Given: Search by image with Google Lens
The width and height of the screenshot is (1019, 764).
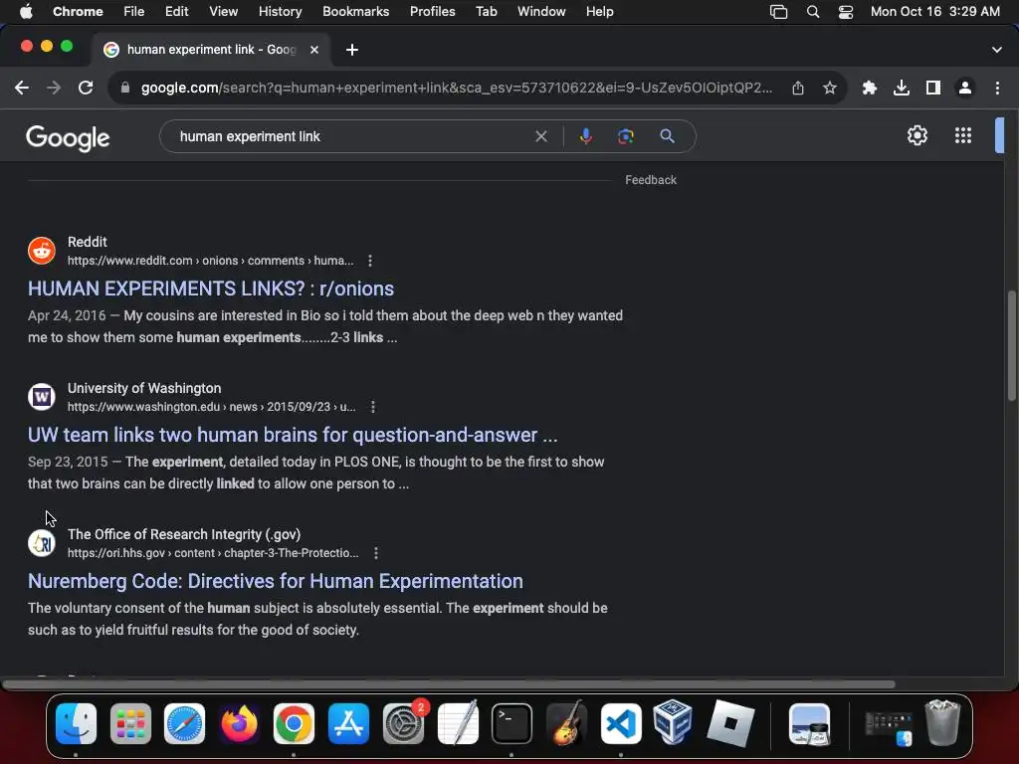Looking at the screenshot, I should [625, 136].
